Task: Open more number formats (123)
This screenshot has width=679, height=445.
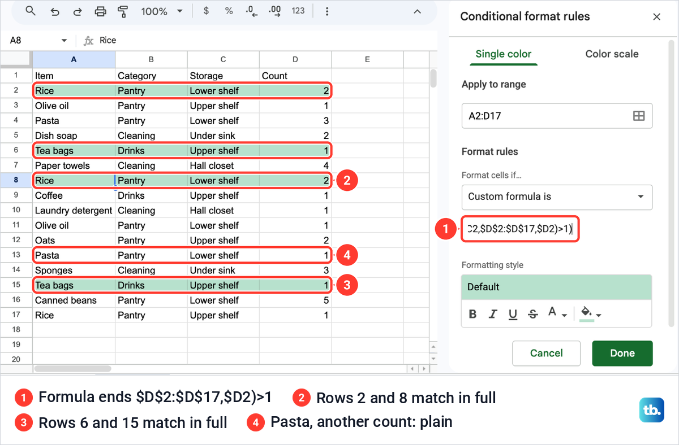Action: [x=298, y=11]
